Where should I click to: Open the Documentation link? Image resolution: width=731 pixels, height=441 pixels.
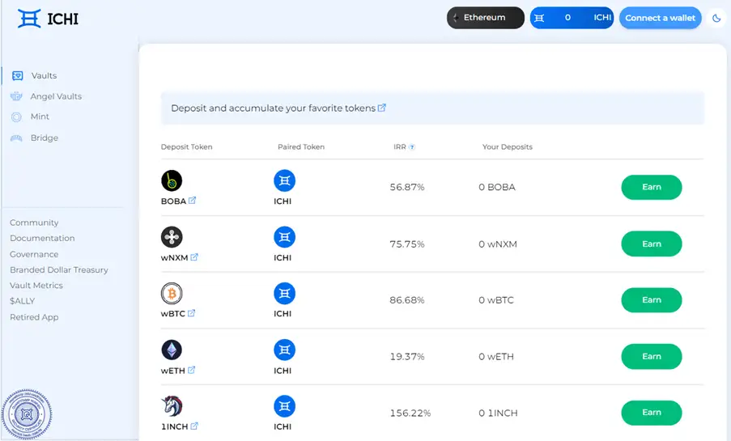coord(42,239)
